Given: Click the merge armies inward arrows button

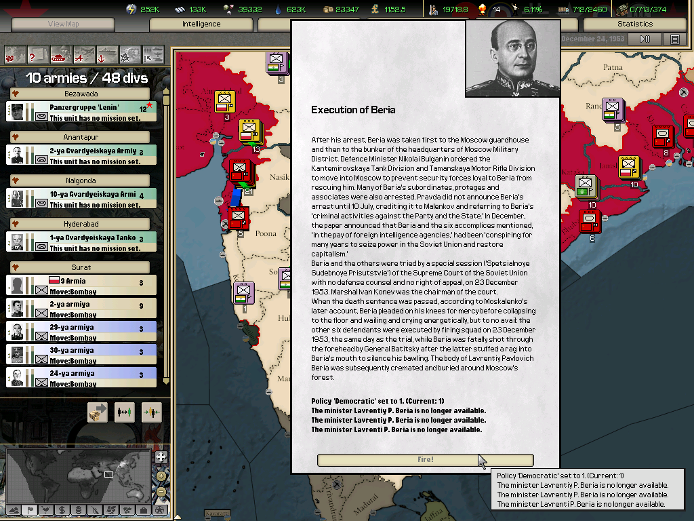Looking at the screenshot, I should click(151, 412).
